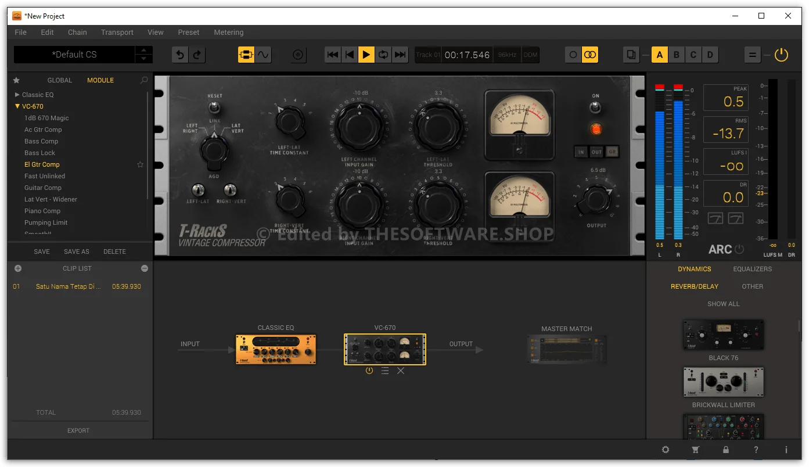Open preset search magnifier
Image resolution: width=809 pixels, height=467 pixels.
coord(144,80)
